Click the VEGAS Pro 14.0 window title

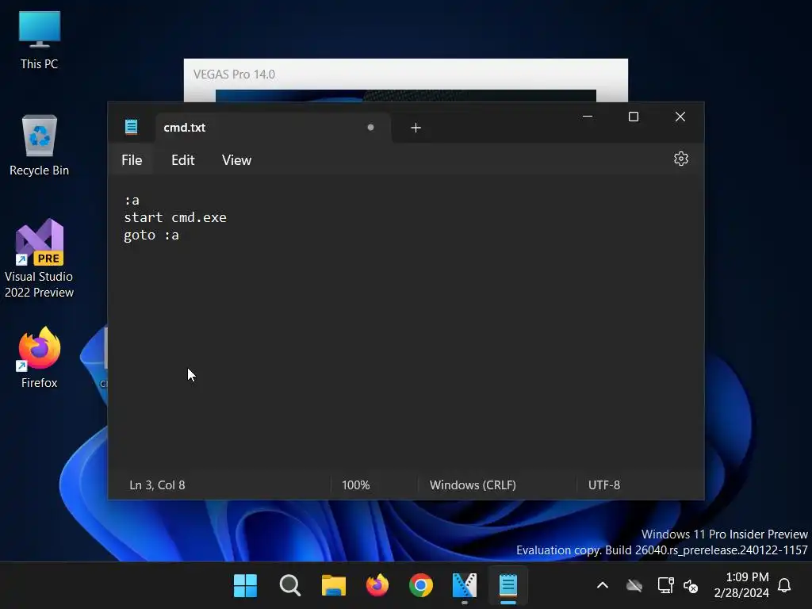coord(234,75)
